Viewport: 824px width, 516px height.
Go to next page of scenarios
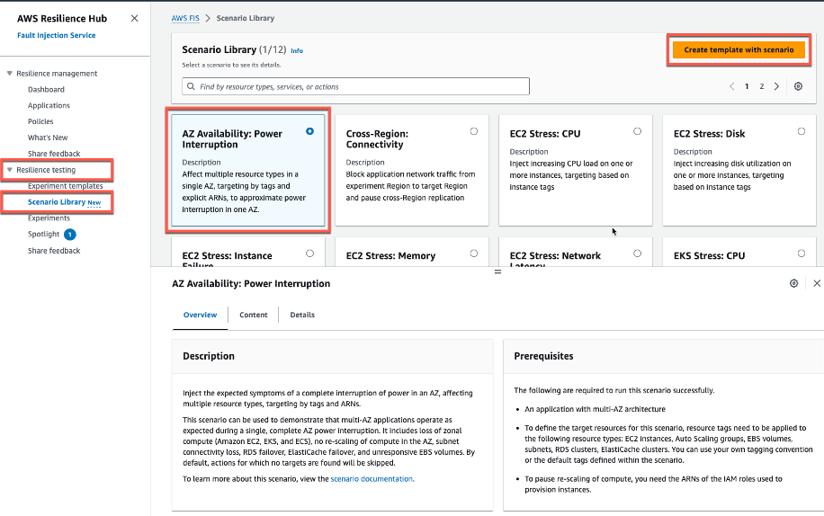pos(776,86)
